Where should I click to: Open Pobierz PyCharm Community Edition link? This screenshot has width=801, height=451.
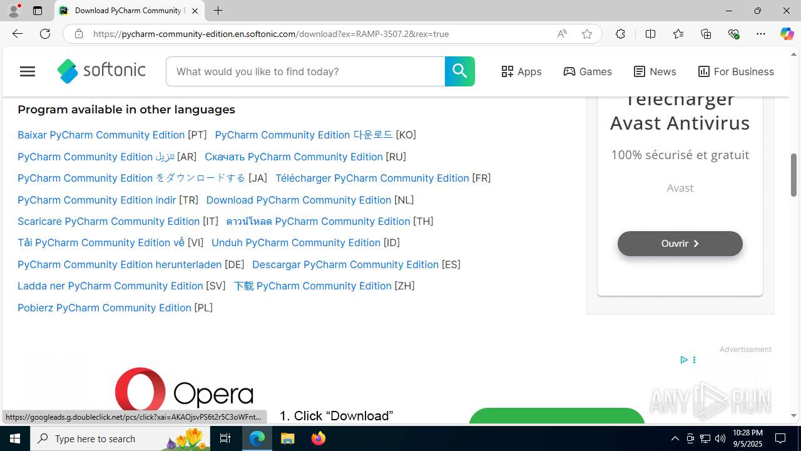click(x=105, y=308)
